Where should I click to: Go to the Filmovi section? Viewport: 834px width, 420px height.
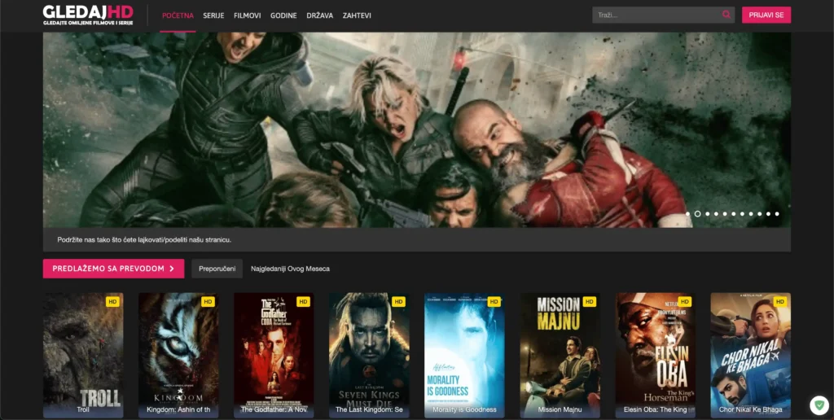[x=248, y=15]
